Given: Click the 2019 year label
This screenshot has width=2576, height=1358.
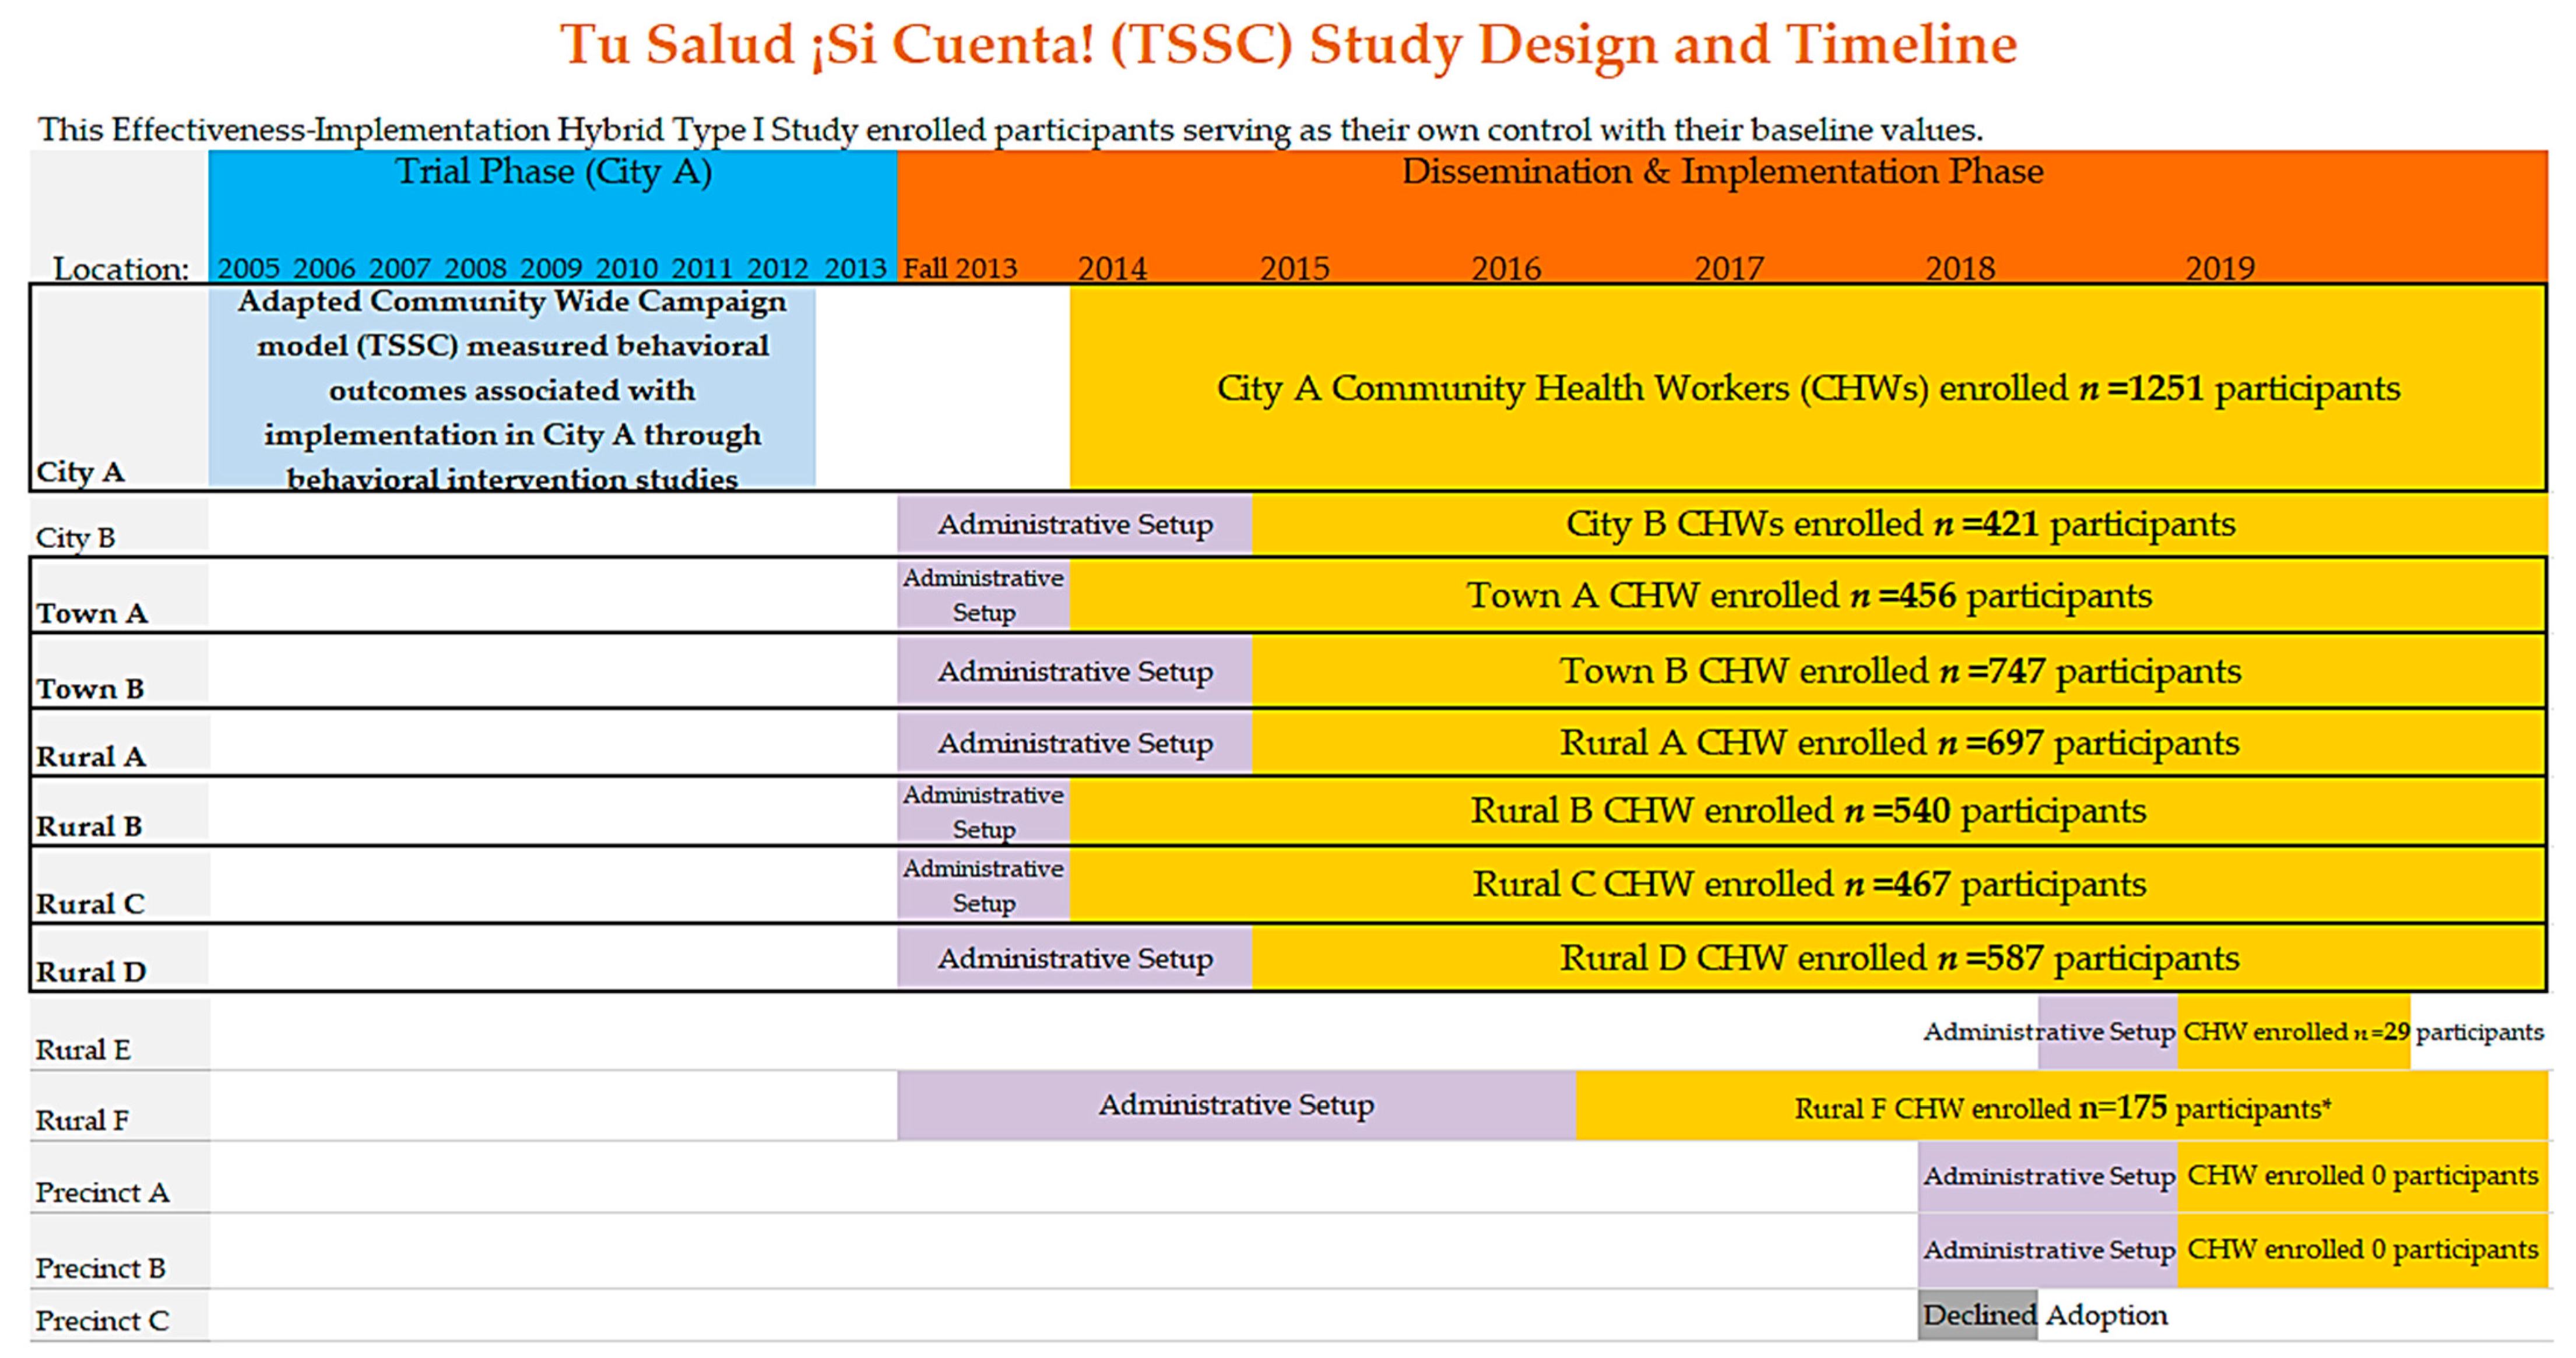Looking at the screenshot, I should (x=2219, y=268).
